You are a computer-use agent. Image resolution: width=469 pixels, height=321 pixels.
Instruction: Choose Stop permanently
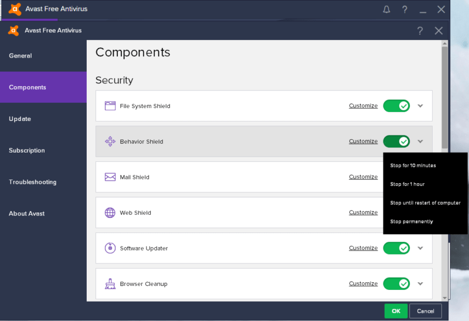412,222
